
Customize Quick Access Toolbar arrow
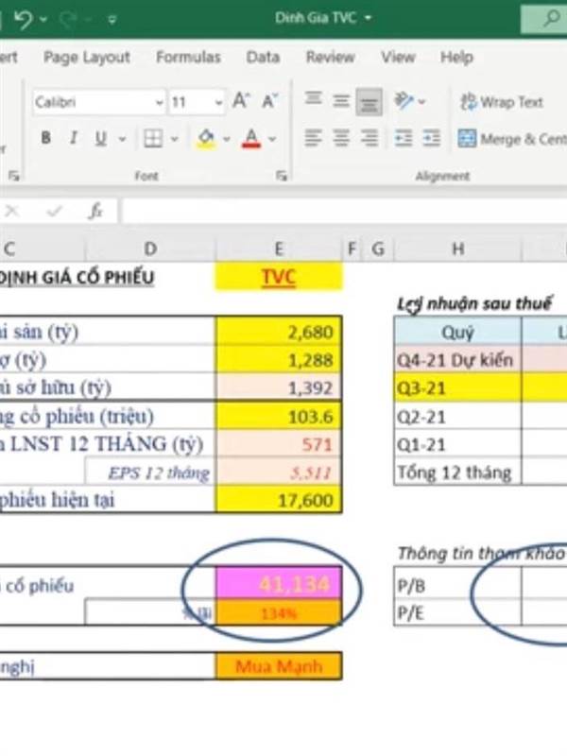112,19
